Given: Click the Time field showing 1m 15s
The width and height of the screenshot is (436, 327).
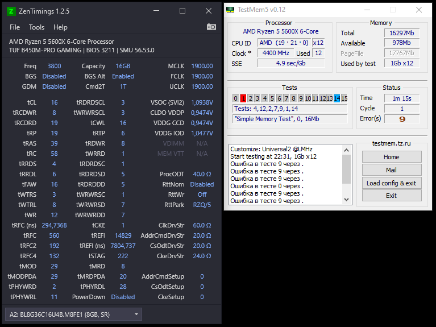Looking at the screenshot, I should point(402,98).
